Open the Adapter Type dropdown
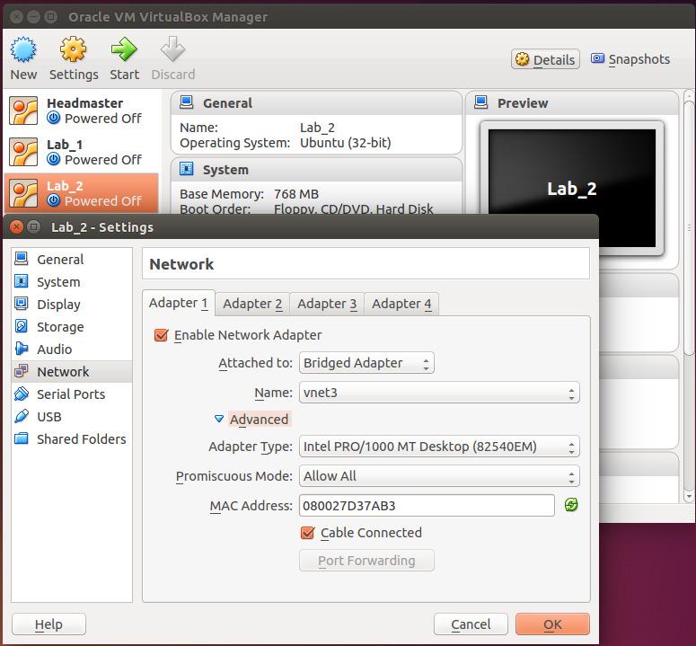The image size is (696, 646). [x=439, y=447]
